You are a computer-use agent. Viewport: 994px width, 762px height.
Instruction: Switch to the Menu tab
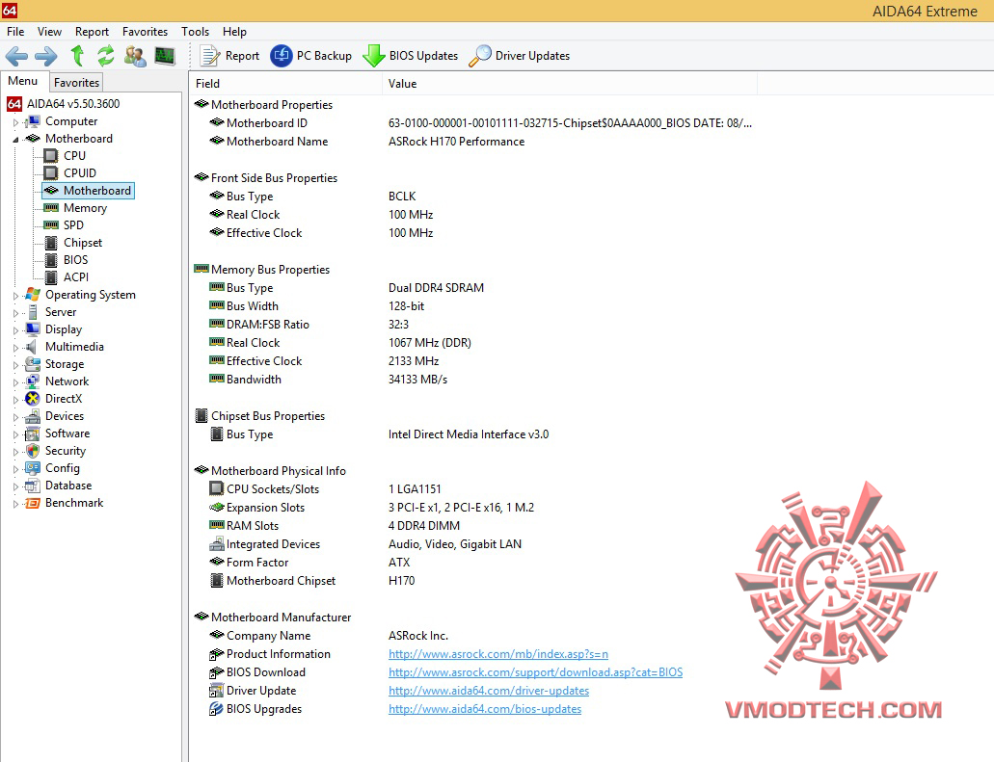click(23, 81)
